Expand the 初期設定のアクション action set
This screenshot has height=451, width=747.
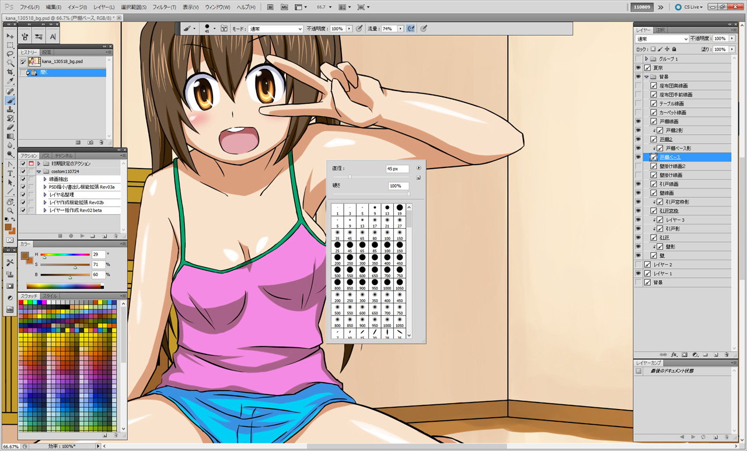tap(39, 163)
